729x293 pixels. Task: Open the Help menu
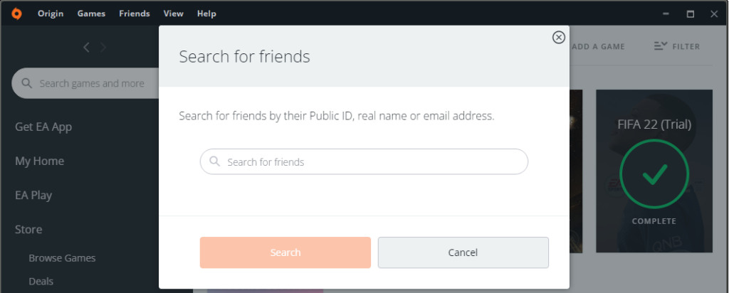(206, 14)
